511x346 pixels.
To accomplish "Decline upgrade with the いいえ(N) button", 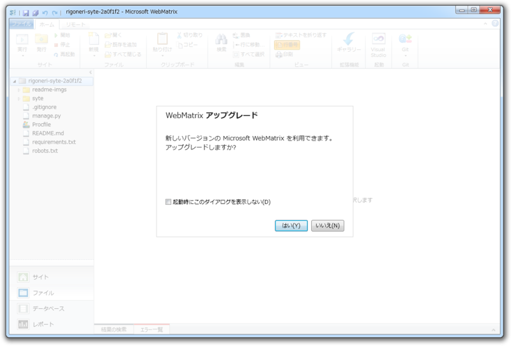I will [328, 225].
